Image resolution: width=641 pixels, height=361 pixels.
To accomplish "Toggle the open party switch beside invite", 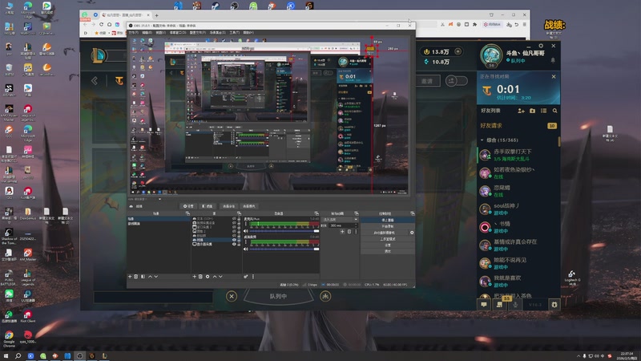I will (456, 81).
